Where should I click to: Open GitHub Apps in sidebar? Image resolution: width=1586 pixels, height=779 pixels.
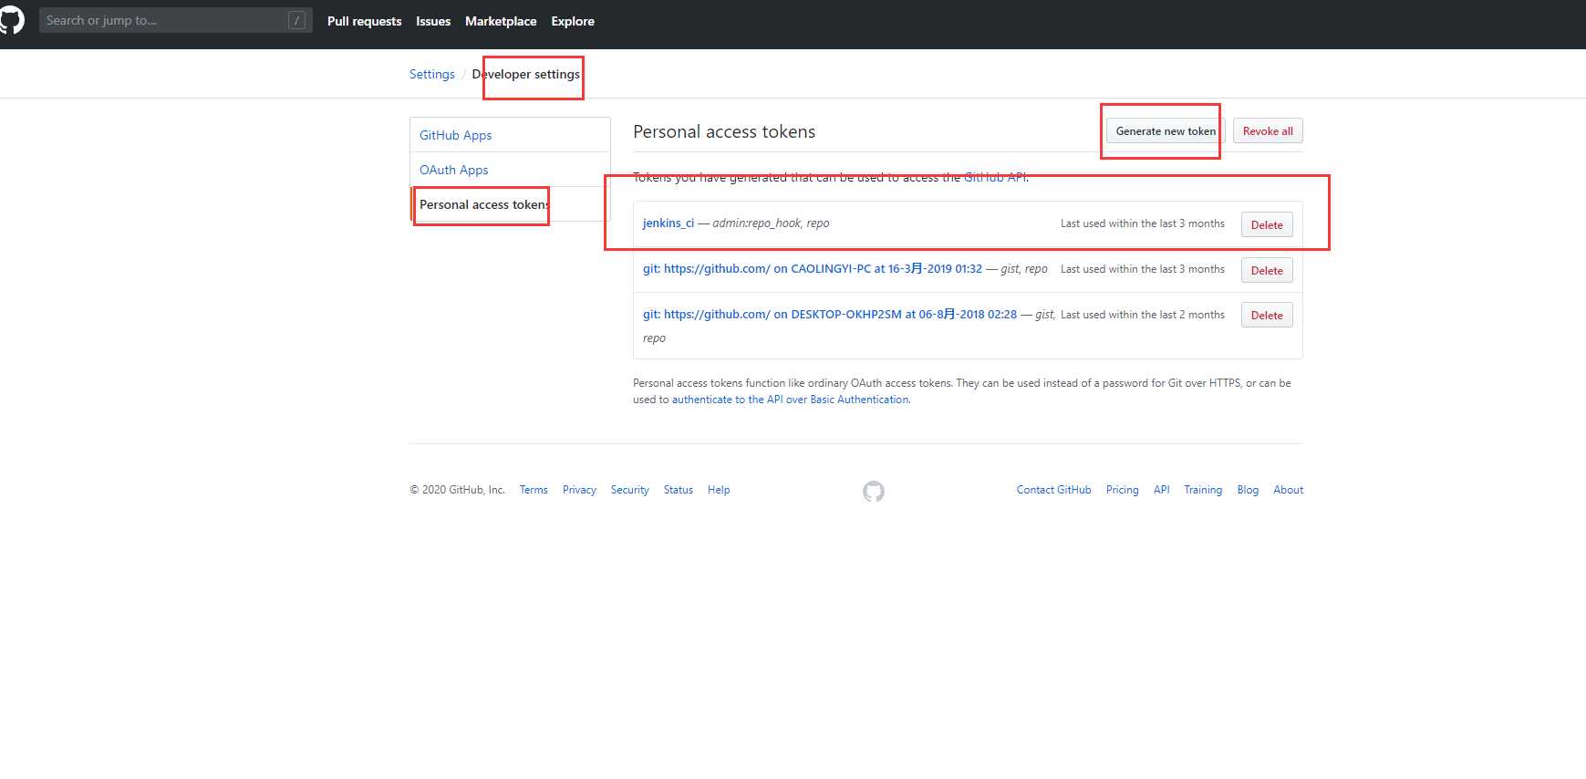click(510, 135)
